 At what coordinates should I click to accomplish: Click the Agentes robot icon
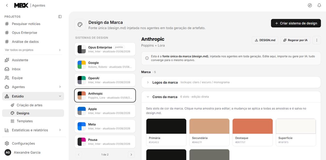point(7,87)
